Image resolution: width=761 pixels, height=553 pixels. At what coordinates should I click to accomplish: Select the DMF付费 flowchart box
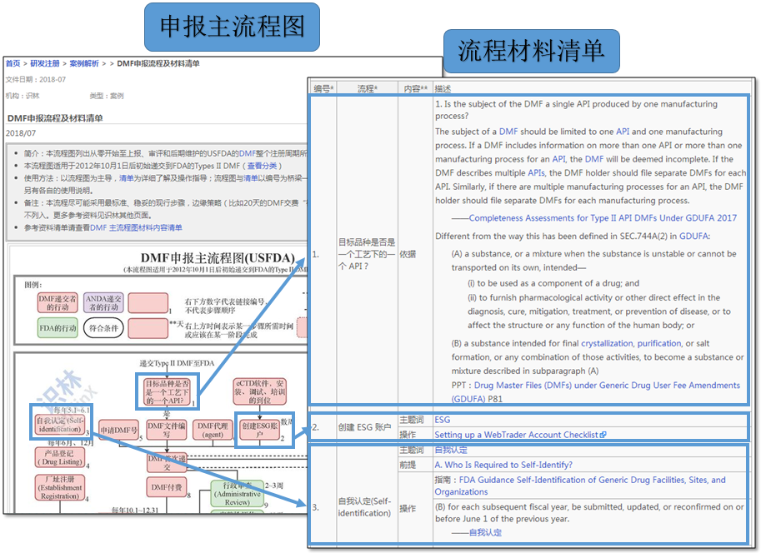[x=167, y=487]
